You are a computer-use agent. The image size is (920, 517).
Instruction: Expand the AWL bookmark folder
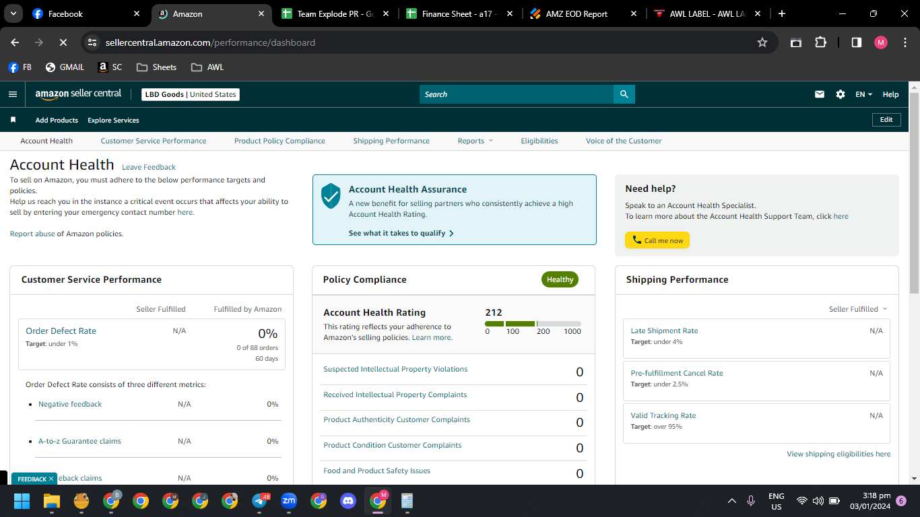click(207, 67)
